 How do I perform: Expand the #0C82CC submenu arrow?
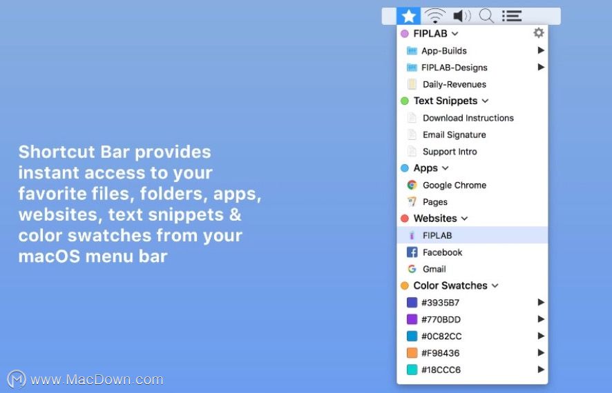coord(541,336)
